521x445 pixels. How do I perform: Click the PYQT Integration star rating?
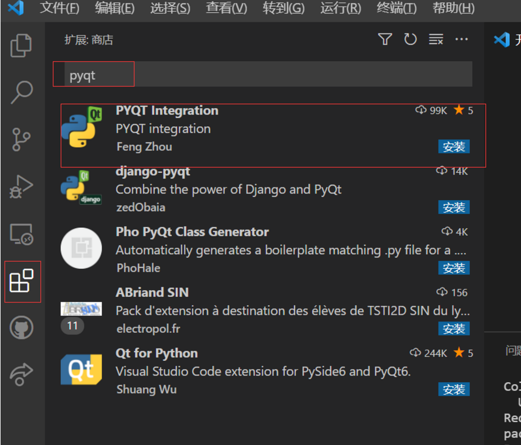(x=464, y=110)
